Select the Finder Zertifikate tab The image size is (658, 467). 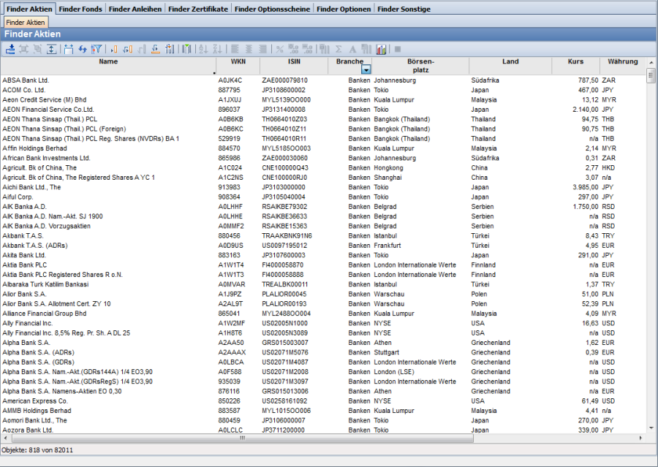pyautogui.click(x=198, y=9)
